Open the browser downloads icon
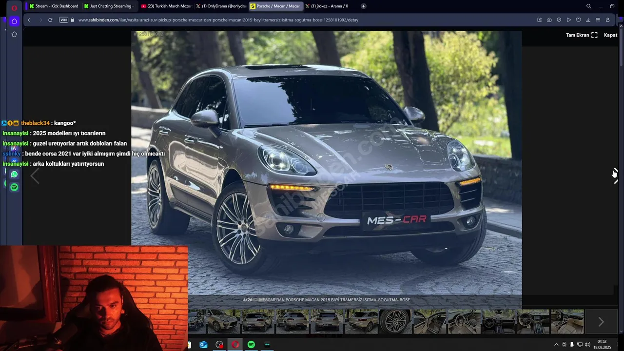Image resolution: width=624 pixels, height=351 pixels. 588,20
